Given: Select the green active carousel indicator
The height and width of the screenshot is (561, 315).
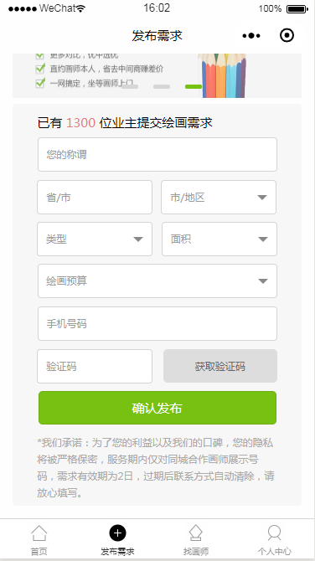Looking at the screenshot, I should [x=194, y=86].
